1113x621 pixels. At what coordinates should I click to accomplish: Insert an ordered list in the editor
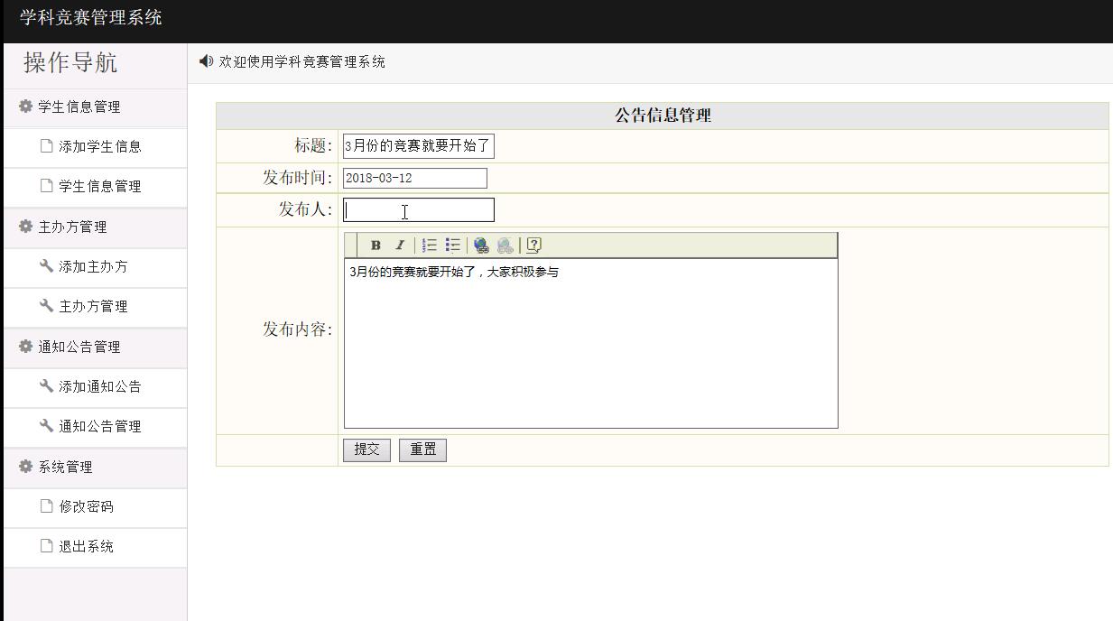click(431, 244)
